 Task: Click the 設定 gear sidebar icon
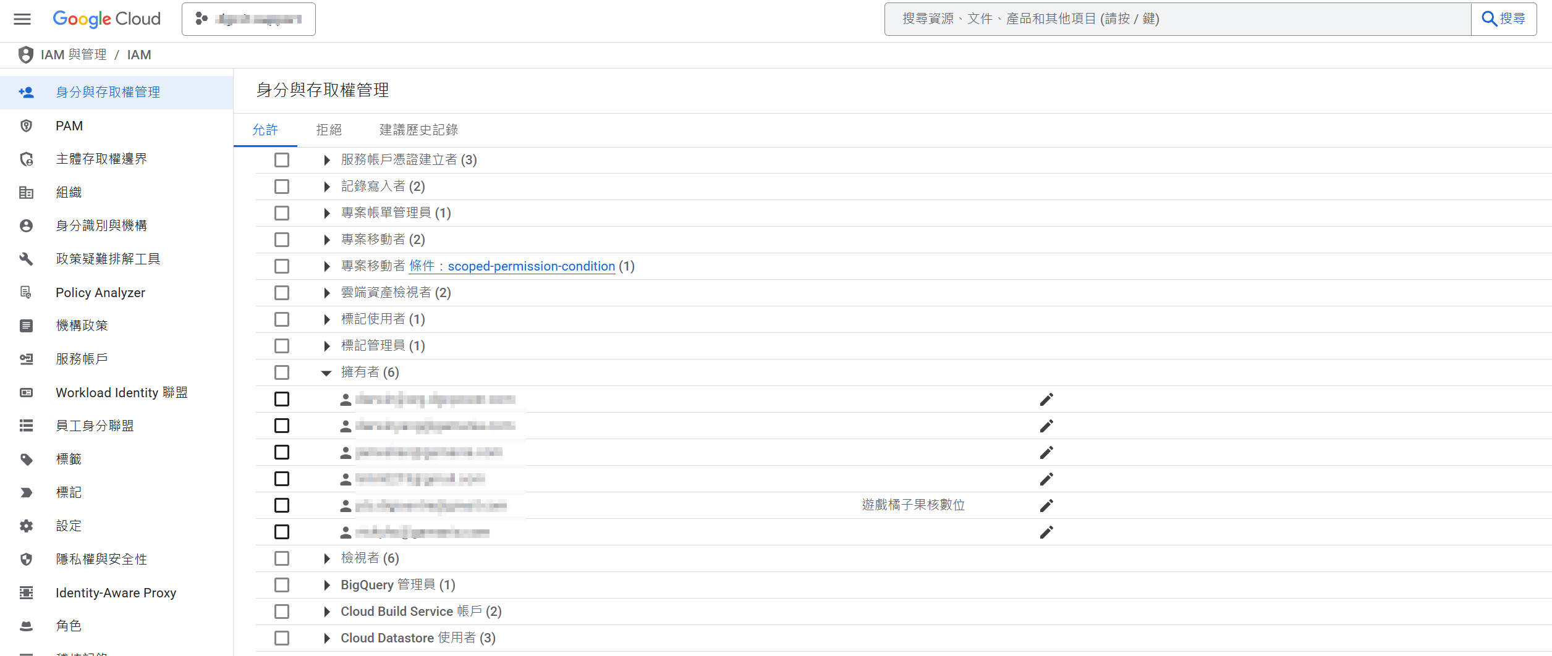coord(26,526)
